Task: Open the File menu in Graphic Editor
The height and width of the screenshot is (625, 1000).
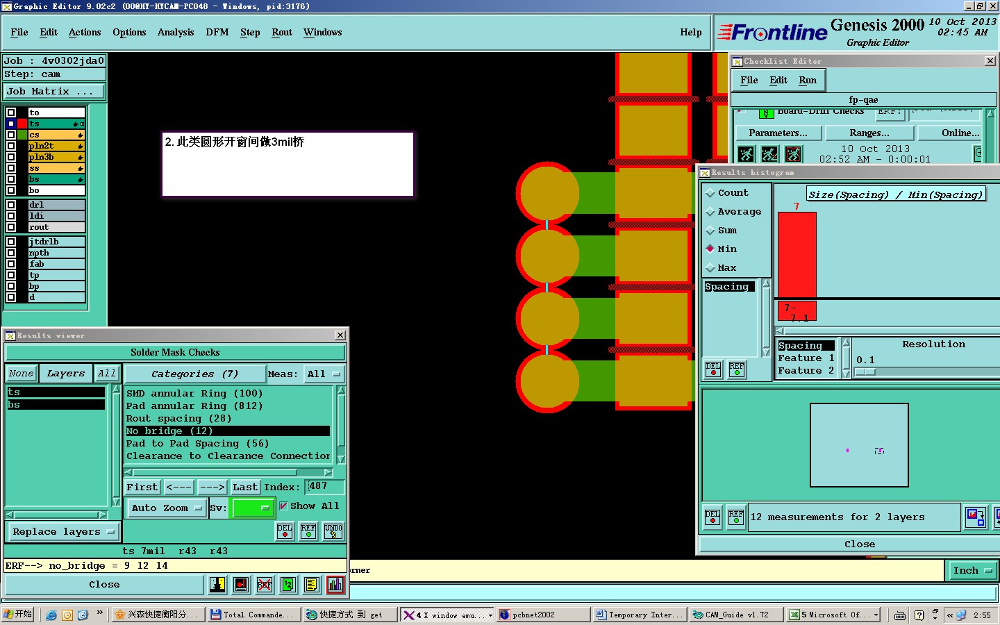Action: (19, 33)
